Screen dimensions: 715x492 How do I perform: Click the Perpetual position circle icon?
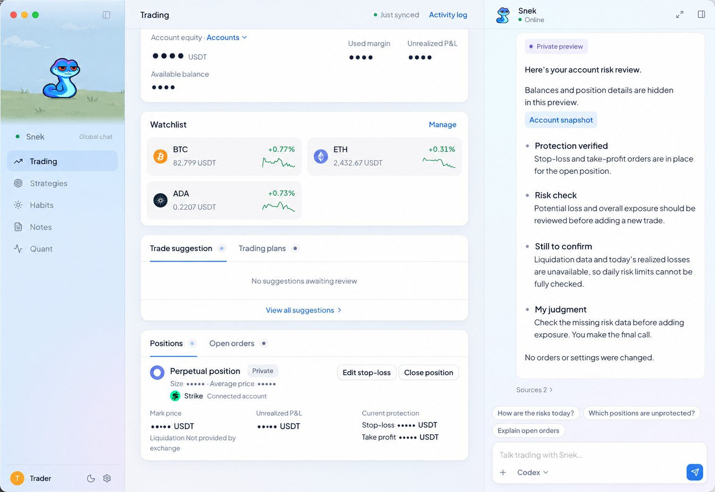[157, 372]
